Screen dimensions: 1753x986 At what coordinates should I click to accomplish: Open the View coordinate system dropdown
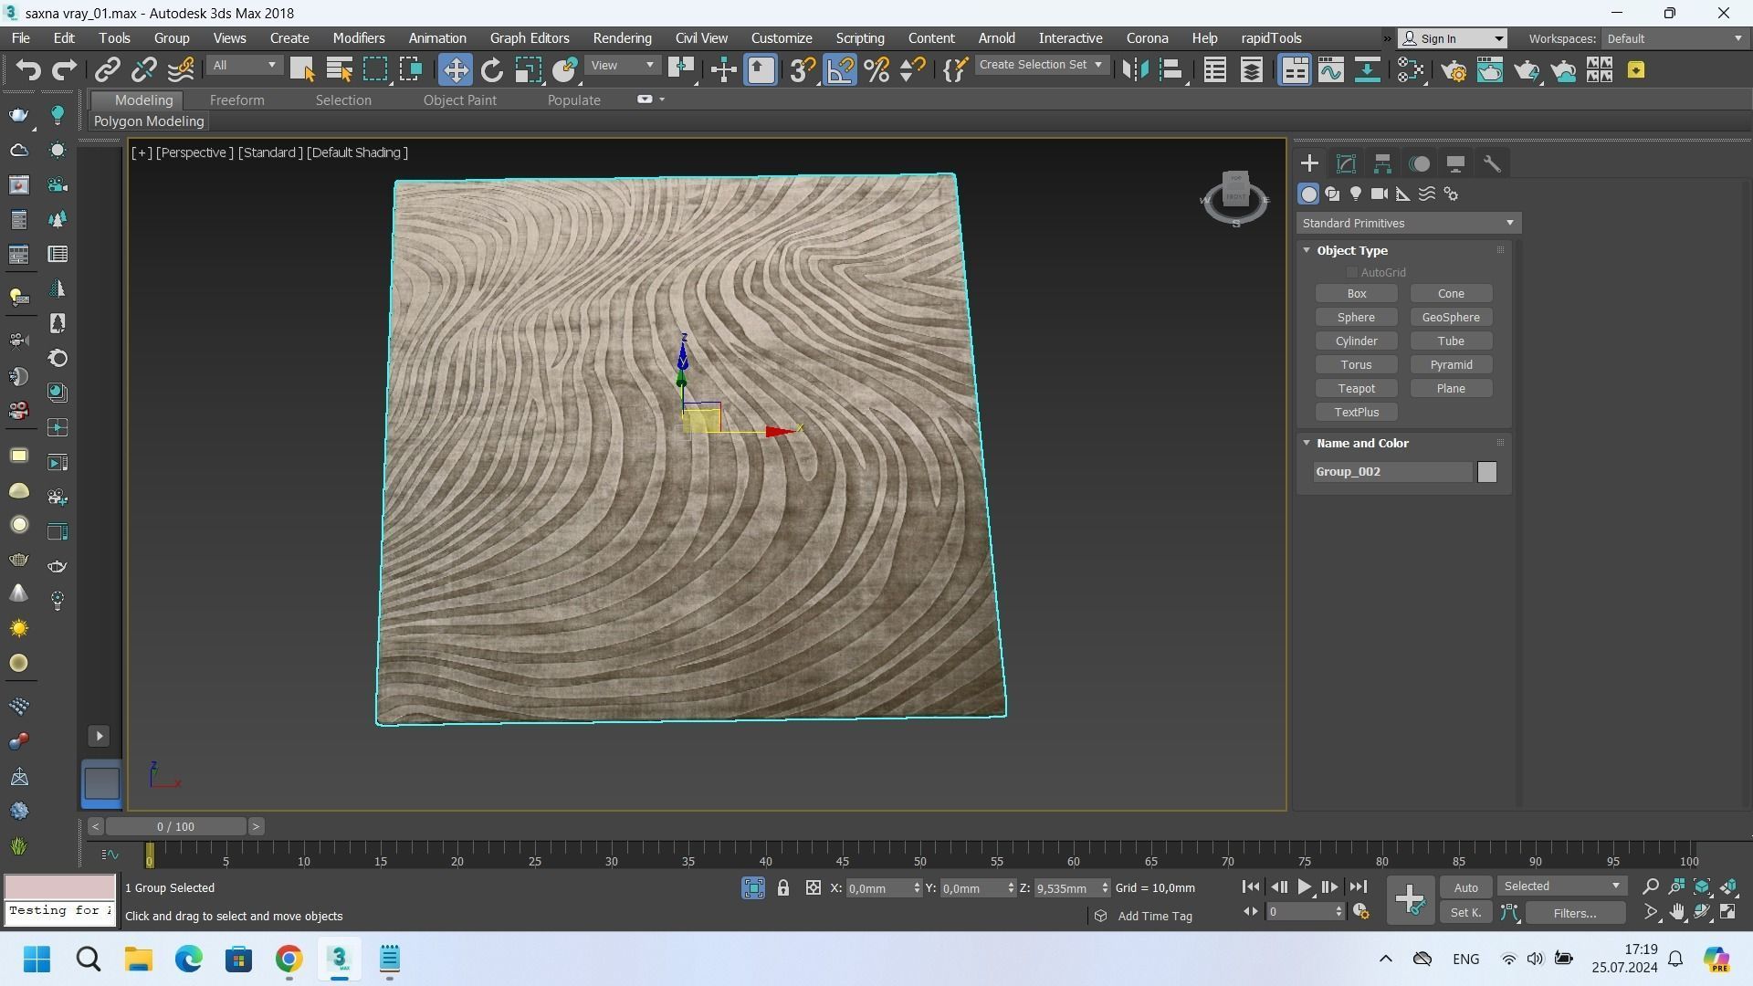point(623,66)
